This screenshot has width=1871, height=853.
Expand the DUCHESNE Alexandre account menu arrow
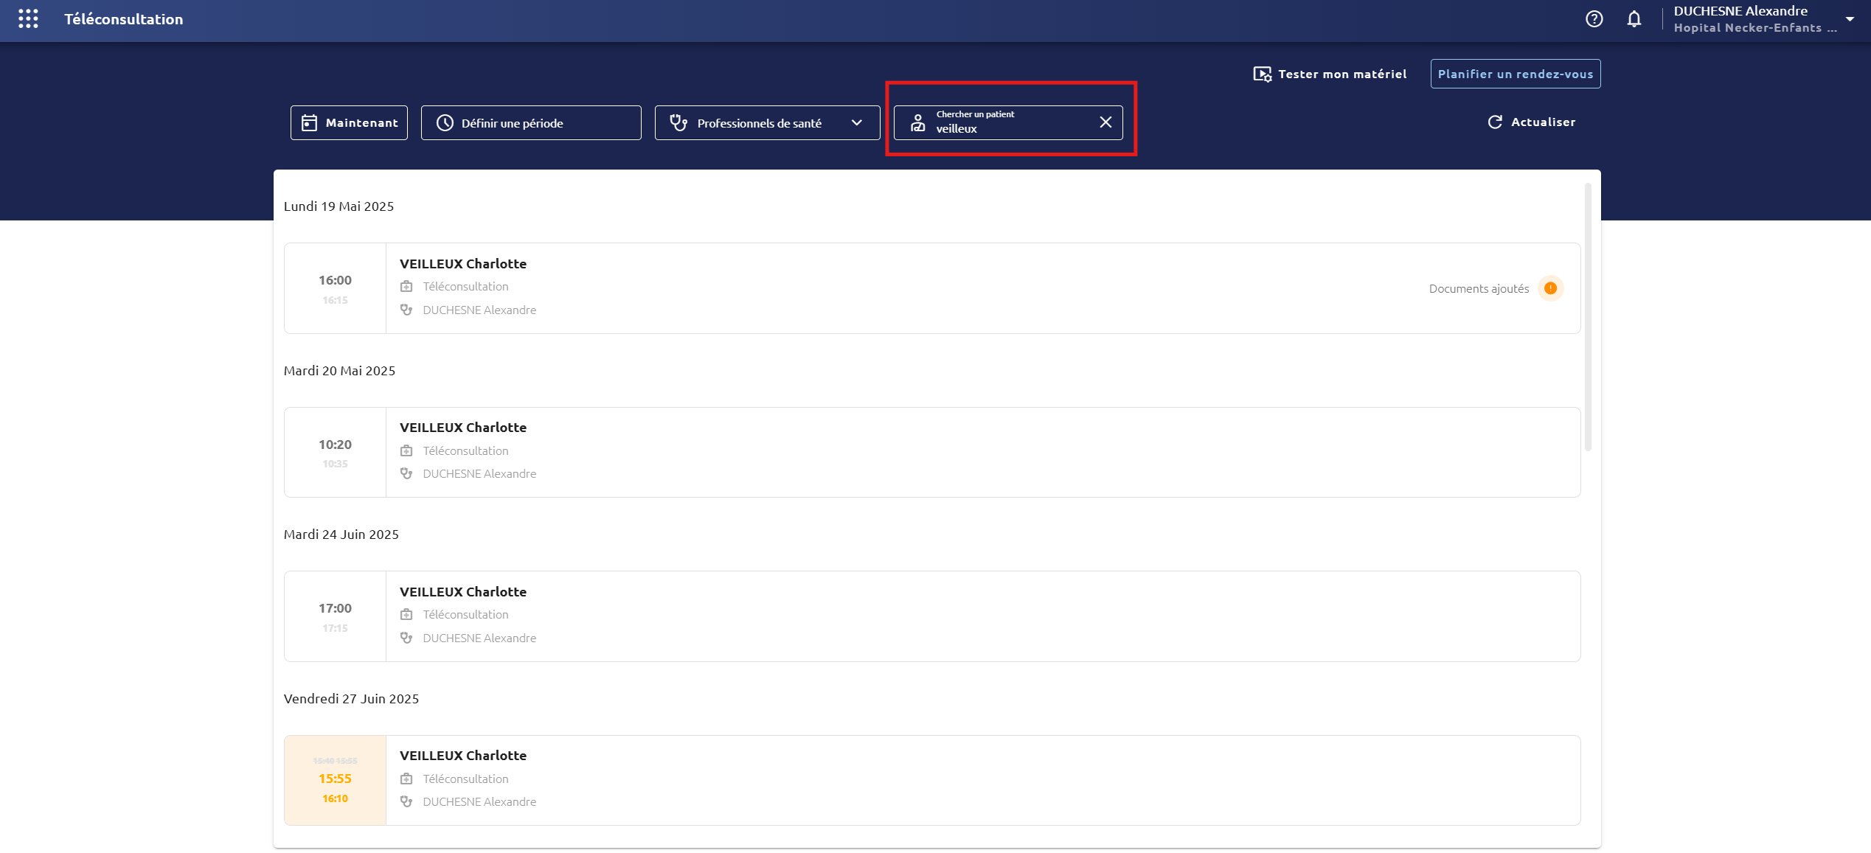click(1850, 19)
